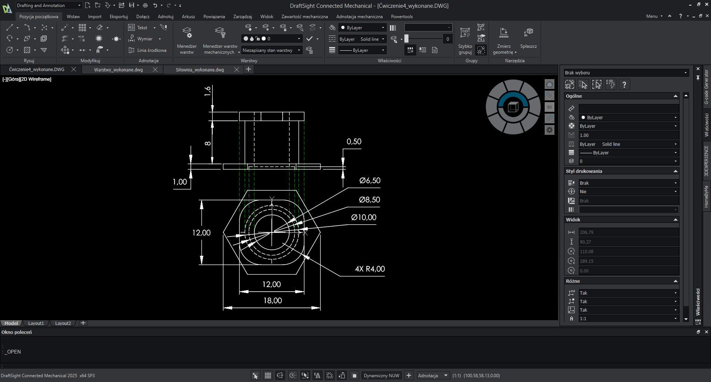The width and height of the screenshot is (711, 382).
Task: Click the Quick Select lightning icon in properties
Action: [610, 85]
